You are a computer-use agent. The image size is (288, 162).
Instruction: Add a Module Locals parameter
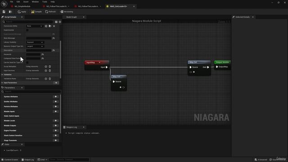(x=56, y=121)
